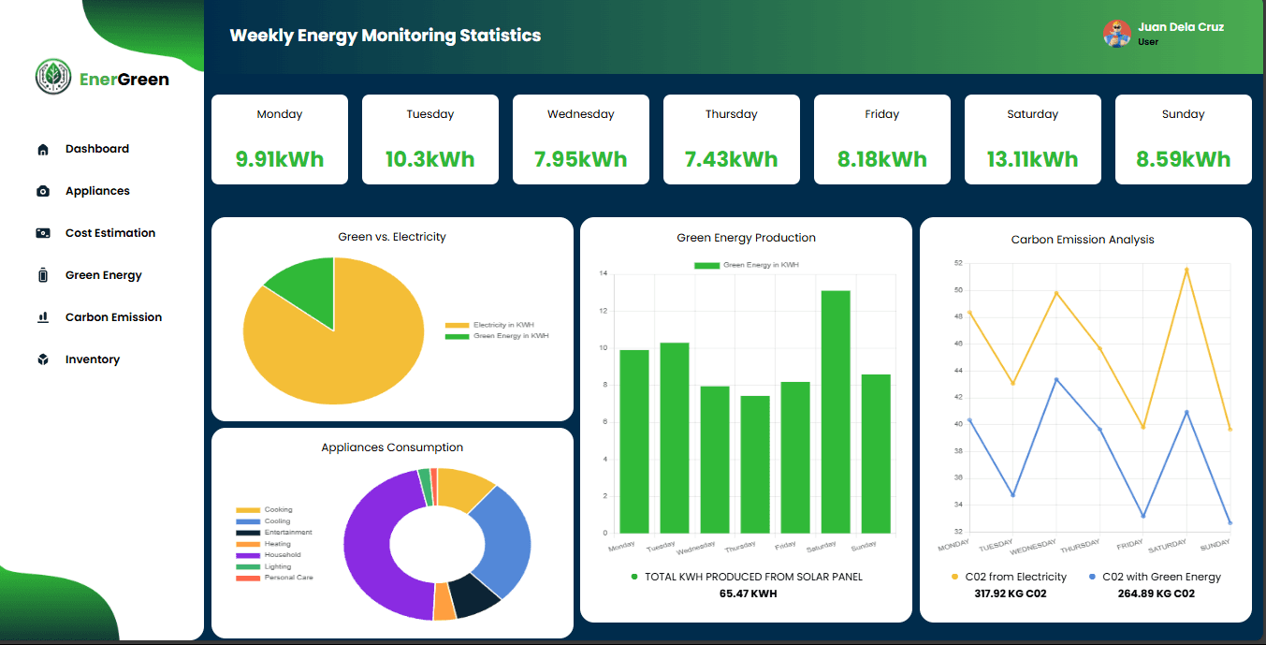Select the Thursday 7.43kWh card
This screenshot has width=1266, height=645.
(732, 139)
